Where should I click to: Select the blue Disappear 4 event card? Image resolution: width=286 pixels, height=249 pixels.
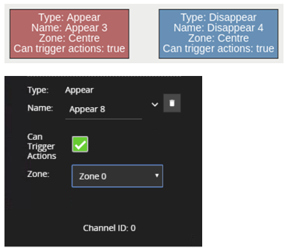click(218, 34)
